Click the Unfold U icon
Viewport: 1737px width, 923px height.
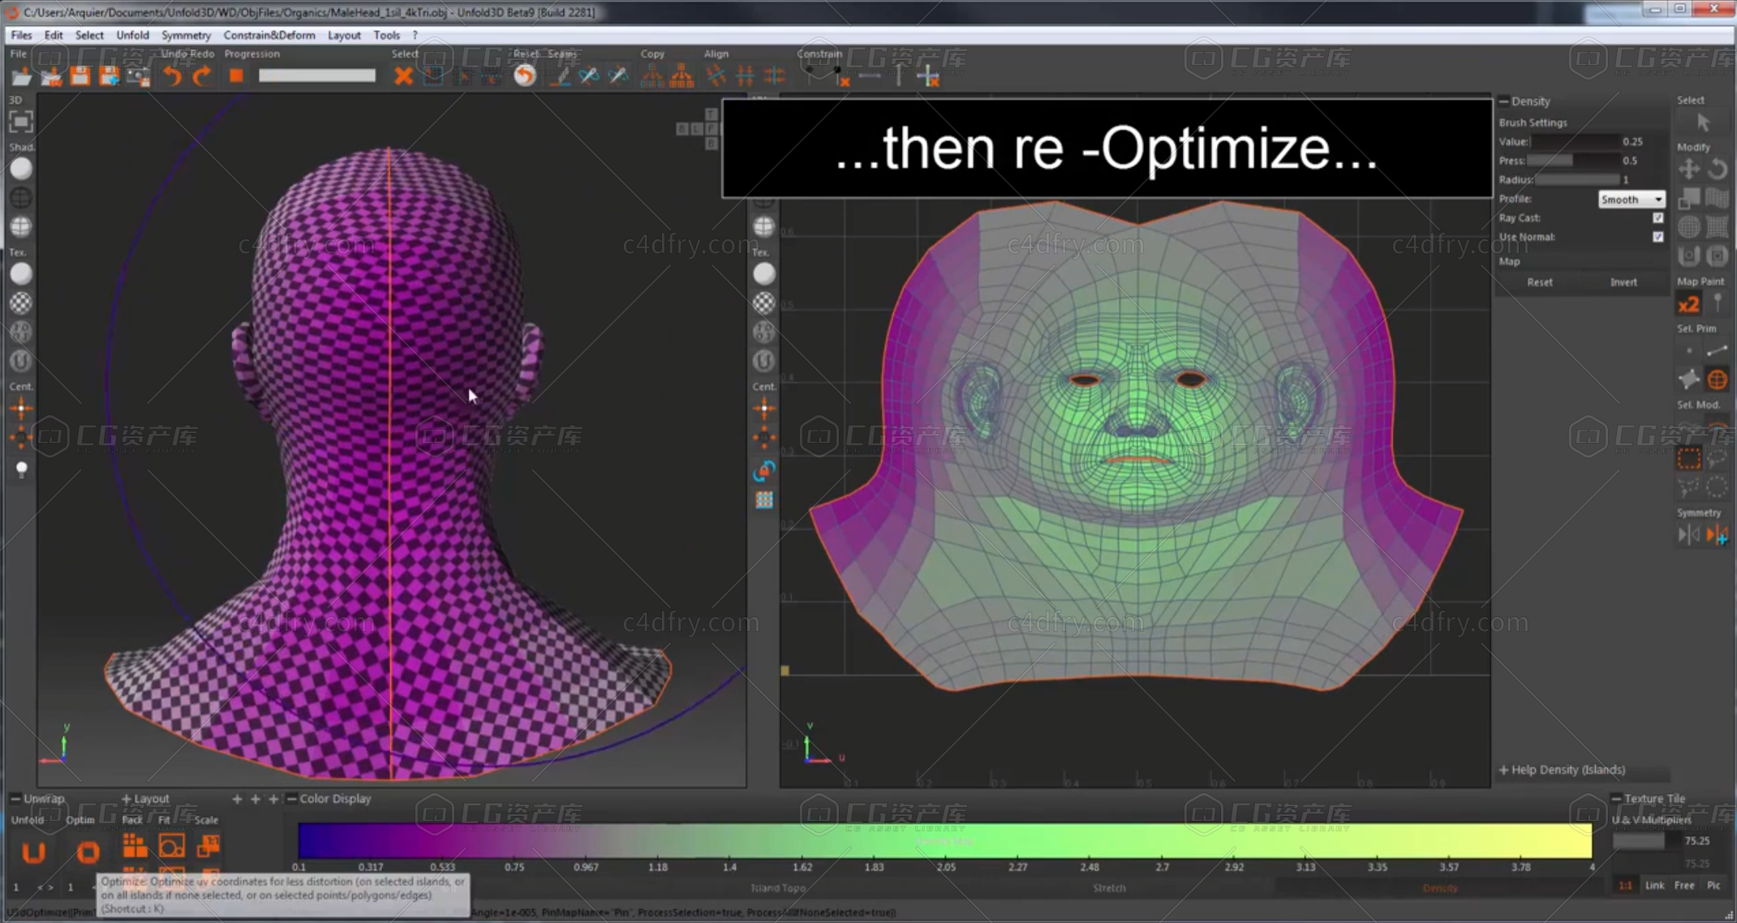[33, 852]
